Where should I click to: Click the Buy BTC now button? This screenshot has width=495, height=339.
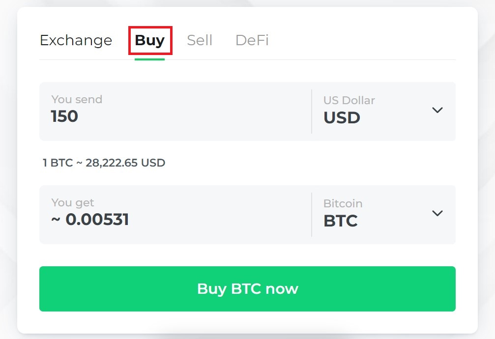[247, 289]
